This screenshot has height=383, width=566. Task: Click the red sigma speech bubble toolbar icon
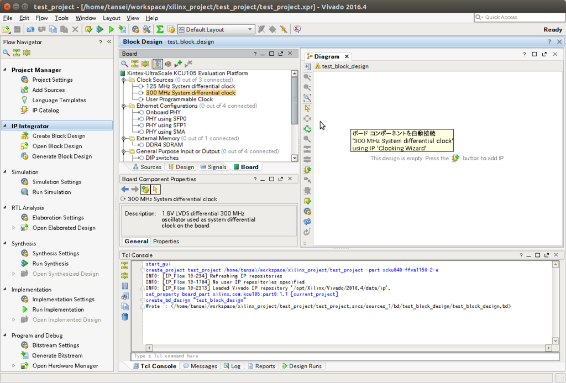297,30
